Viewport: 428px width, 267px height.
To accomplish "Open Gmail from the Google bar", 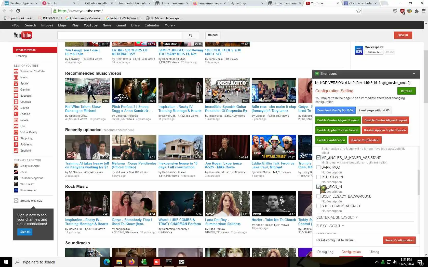I will [x=121, y=25].
